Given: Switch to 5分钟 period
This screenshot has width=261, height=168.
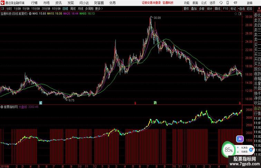Looking at the screenshot, I should point(26,9).
